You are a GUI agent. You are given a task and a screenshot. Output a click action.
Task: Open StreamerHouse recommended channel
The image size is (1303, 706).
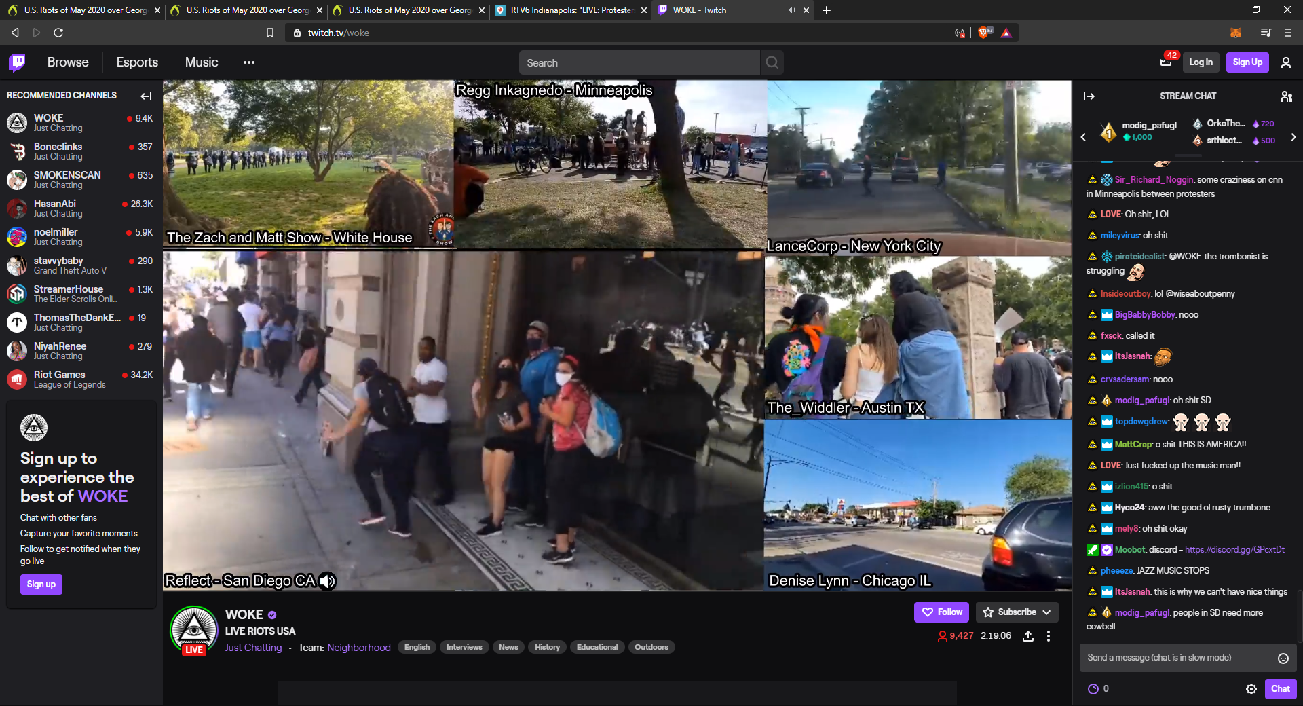pos(80,294)
